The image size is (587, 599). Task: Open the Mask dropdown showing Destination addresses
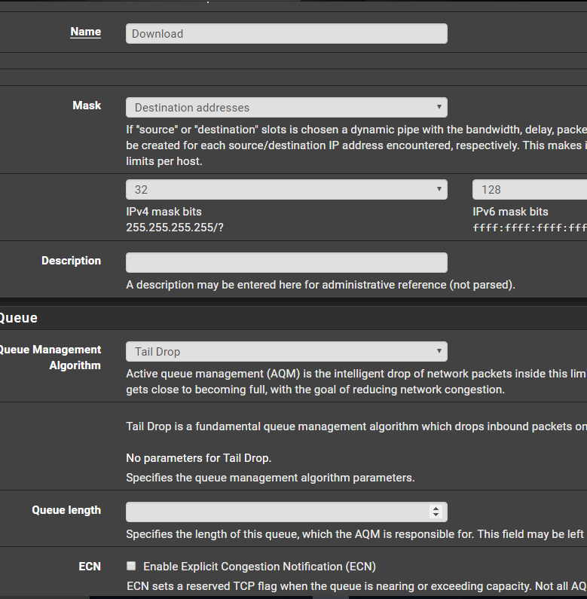(286, 108)
